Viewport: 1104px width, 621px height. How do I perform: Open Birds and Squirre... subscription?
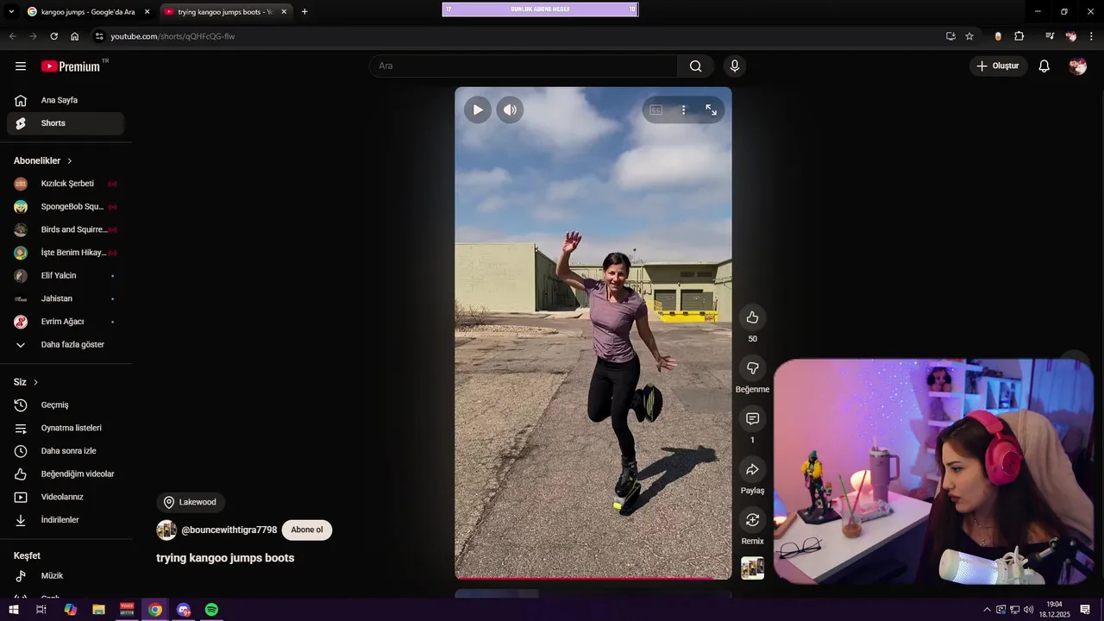(66, 229)
